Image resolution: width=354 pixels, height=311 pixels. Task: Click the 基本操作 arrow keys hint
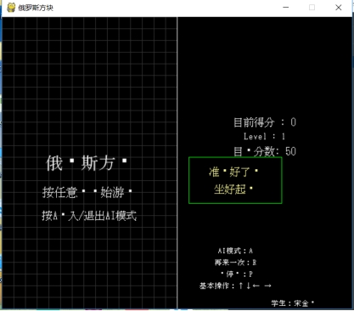(x=235, y=286)
